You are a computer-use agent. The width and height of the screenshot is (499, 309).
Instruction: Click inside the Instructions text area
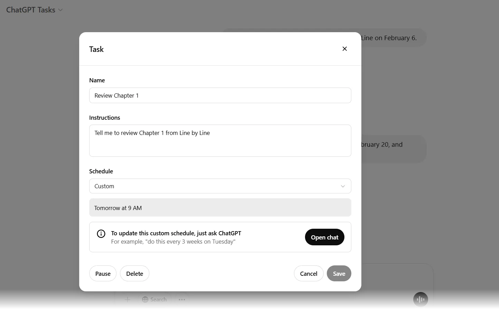[x=220, y=141]
